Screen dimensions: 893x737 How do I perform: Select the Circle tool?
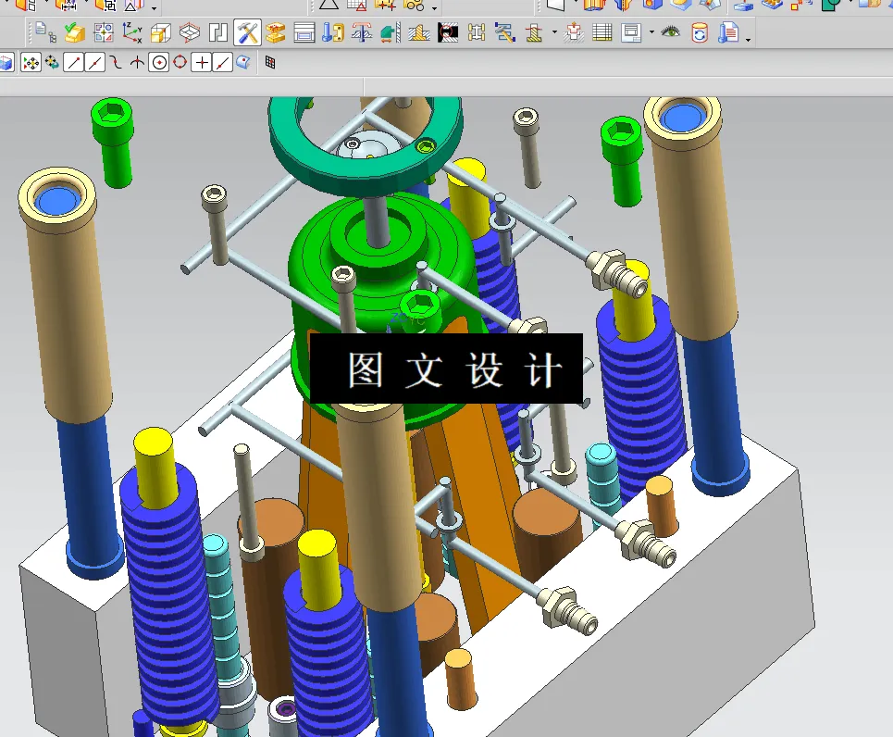pos(158,63)
